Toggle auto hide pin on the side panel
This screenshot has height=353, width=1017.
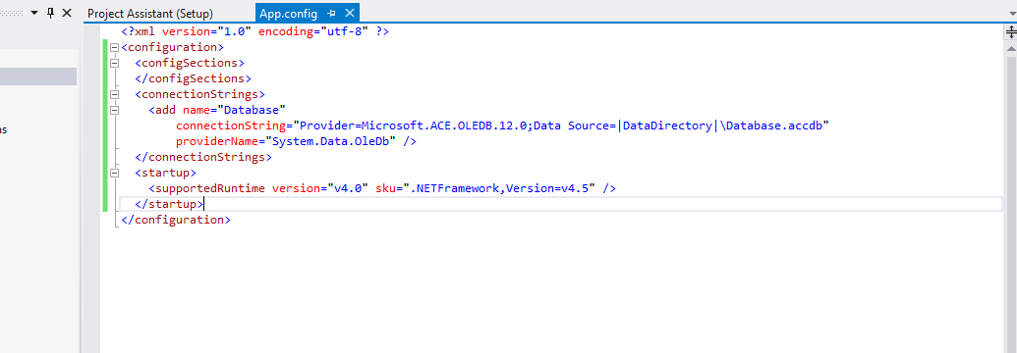click(x=50, y=13)
